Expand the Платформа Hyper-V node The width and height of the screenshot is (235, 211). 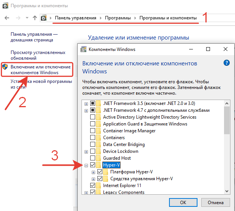(x=93, y=172)
